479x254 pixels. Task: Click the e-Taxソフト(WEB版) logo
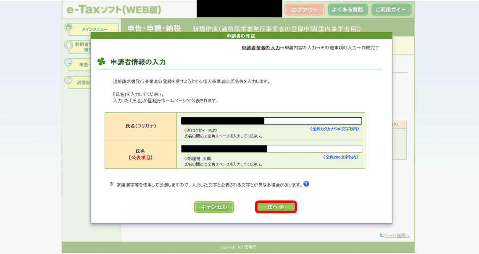pos(113,10)
